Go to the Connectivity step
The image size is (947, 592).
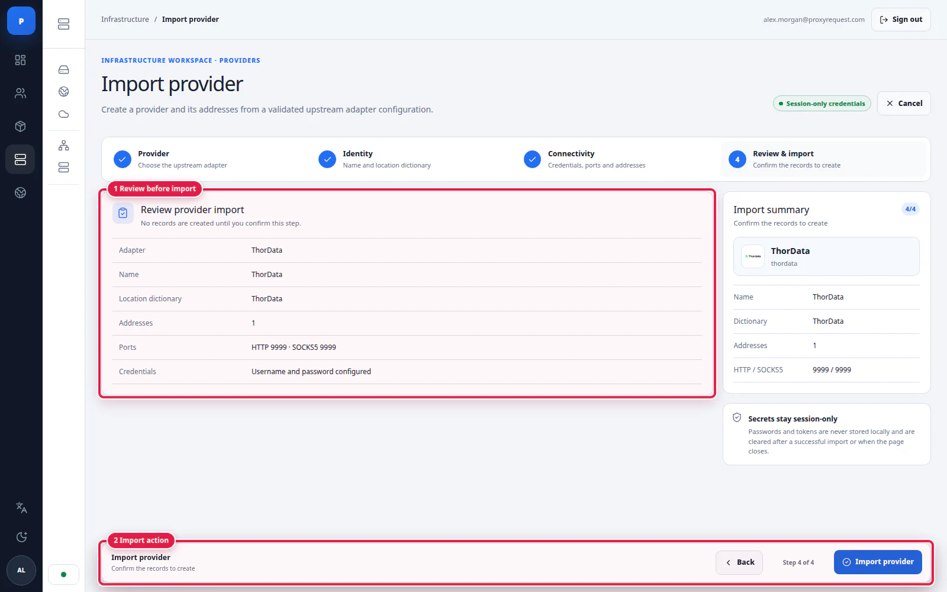coord(617,159)
